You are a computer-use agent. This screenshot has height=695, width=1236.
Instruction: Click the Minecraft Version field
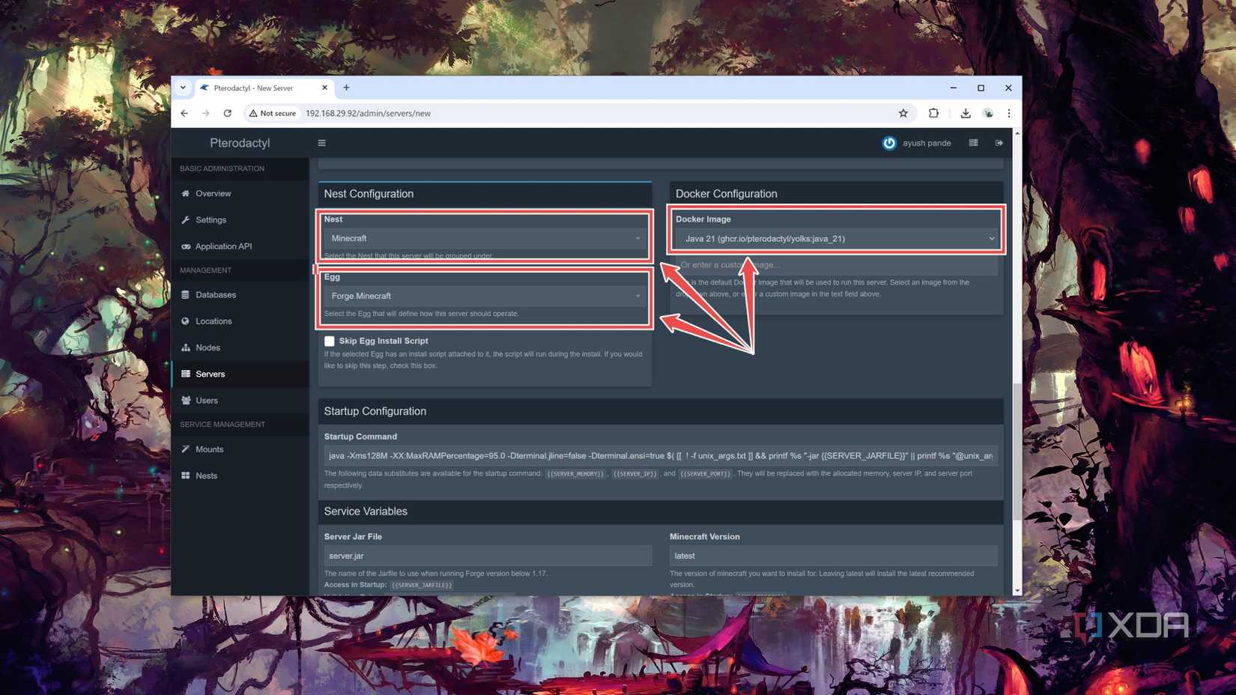(x=834, y=556)
